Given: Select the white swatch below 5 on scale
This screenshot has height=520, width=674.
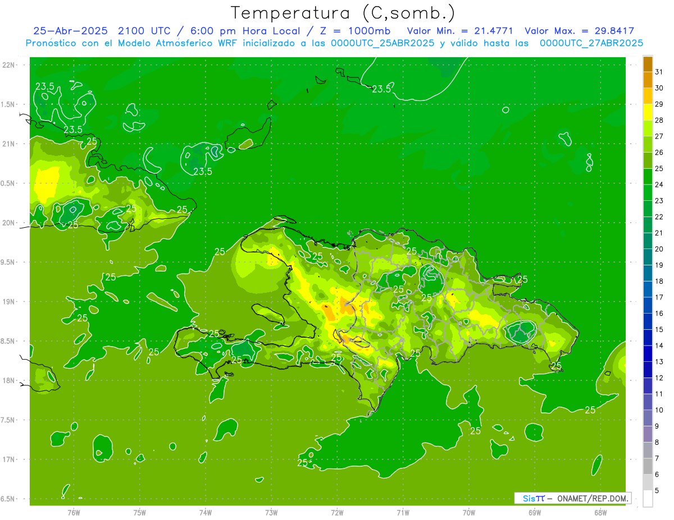Looking at the screenshot, I should 648,499.
